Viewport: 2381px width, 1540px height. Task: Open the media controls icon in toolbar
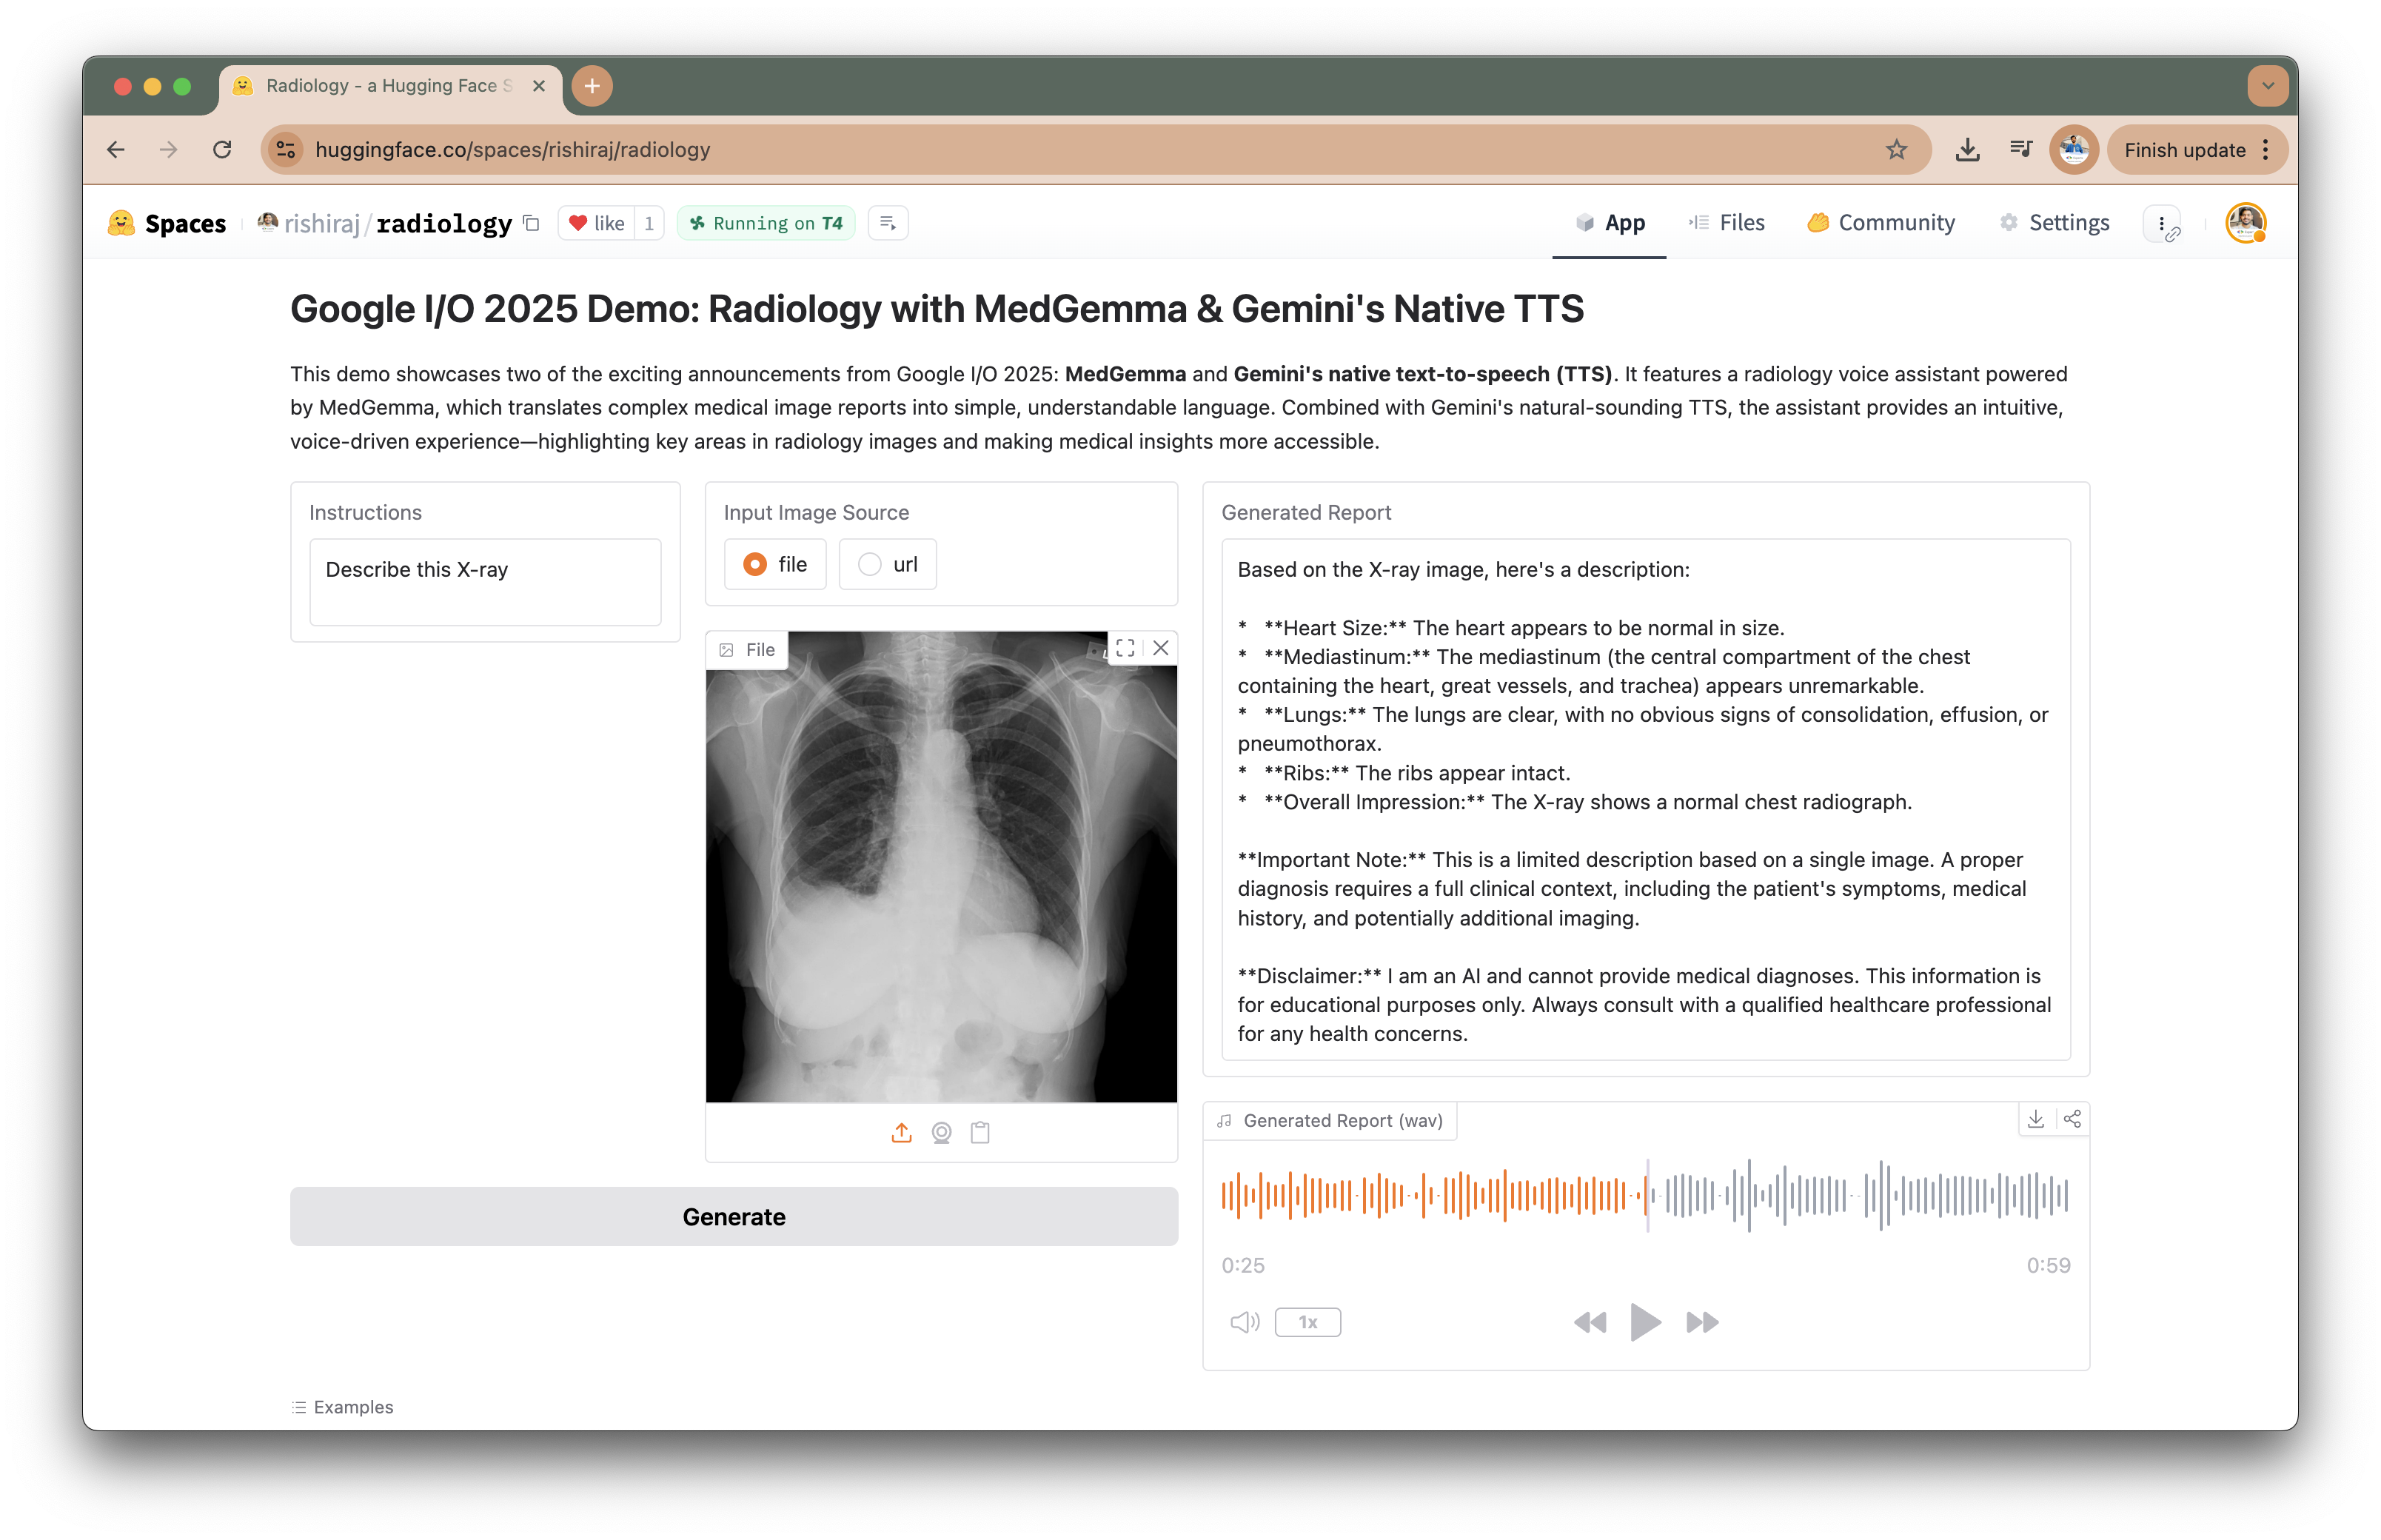click(x=2020, y=150)
